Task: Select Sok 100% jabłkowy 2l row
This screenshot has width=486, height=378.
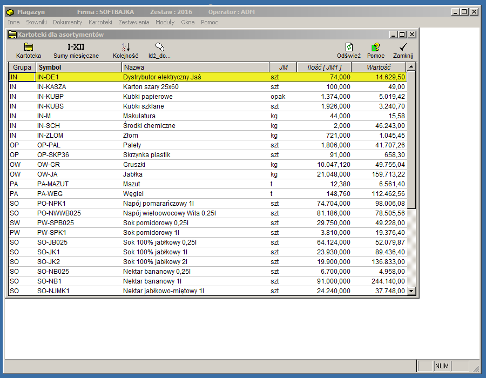Action: pyautogui.click(x=208, y=262)
